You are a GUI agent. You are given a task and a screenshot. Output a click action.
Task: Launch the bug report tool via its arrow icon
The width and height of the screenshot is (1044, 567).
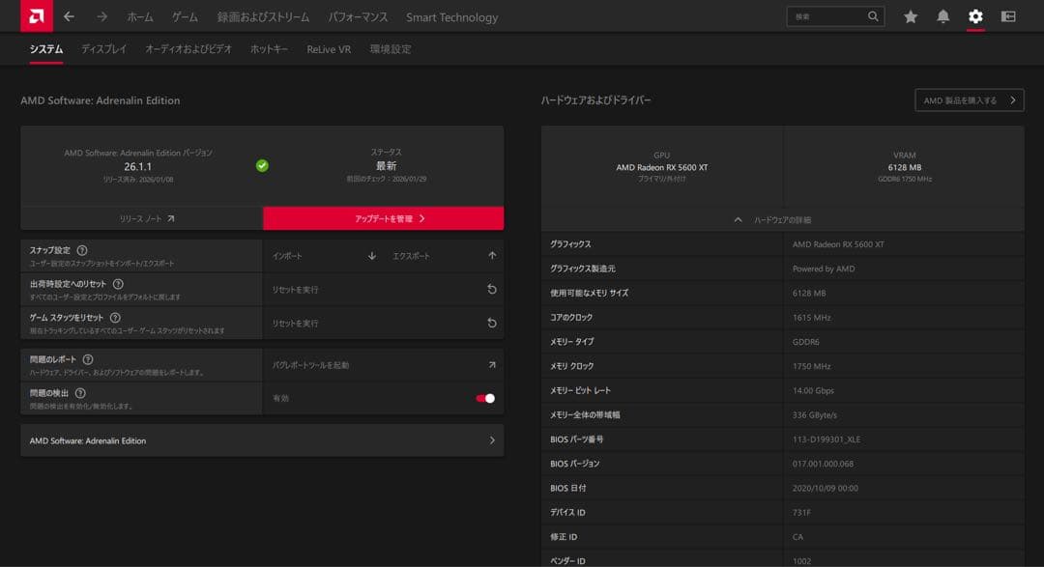coord(491,365)
